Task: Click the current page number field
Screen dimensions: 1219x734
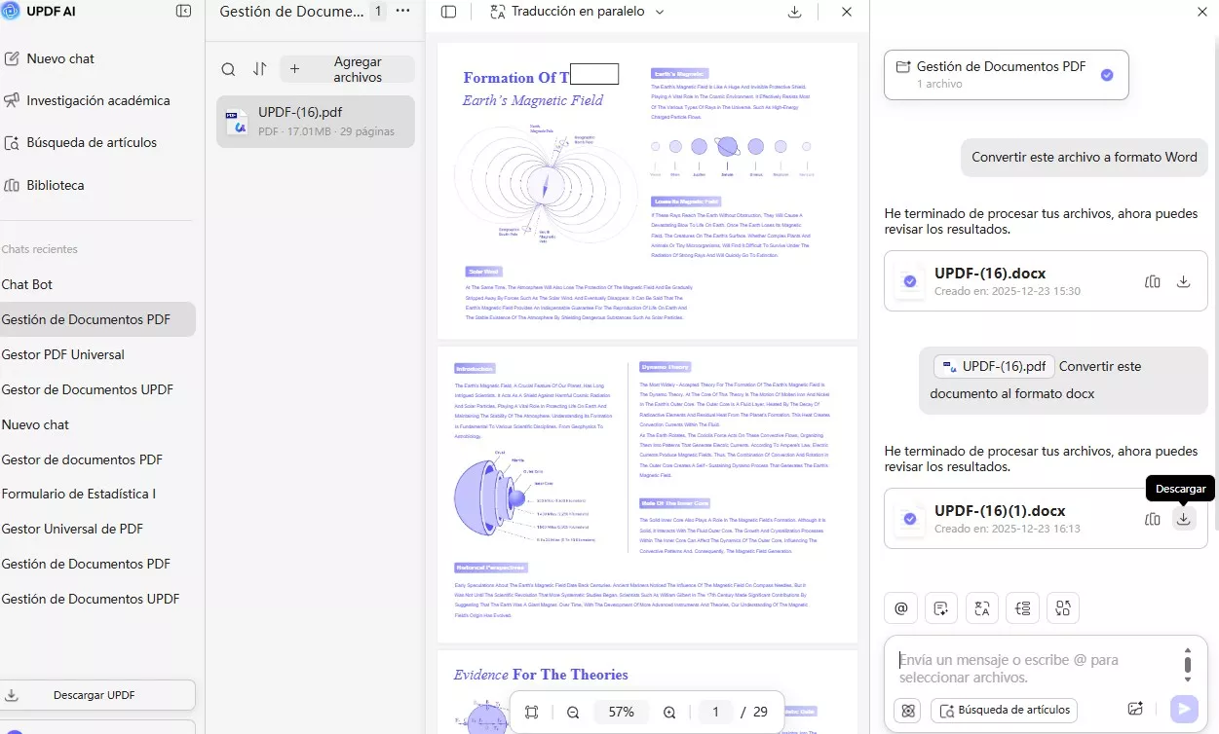Action: 715,712
